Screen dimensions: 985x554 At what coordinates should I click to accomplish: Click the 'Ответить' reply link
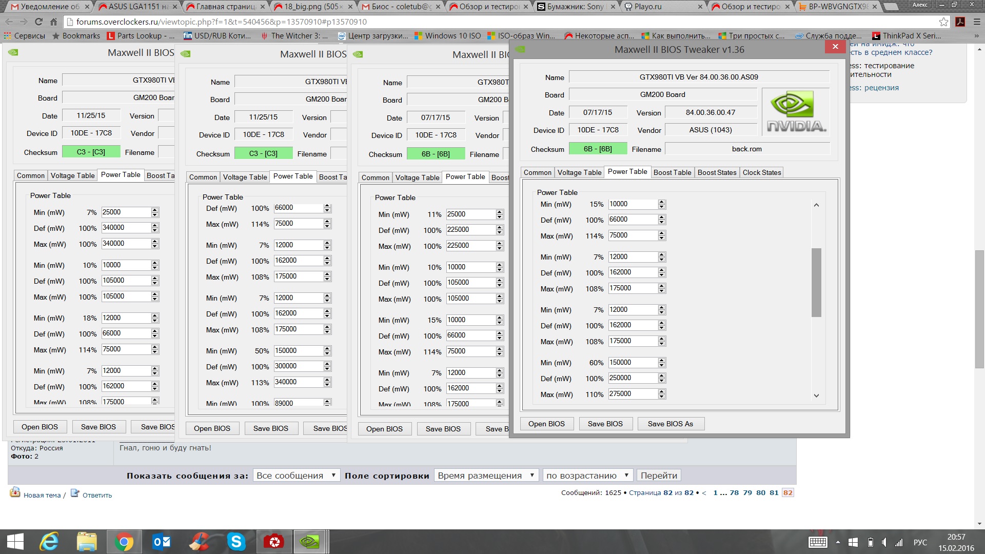(x=97, y=495)
